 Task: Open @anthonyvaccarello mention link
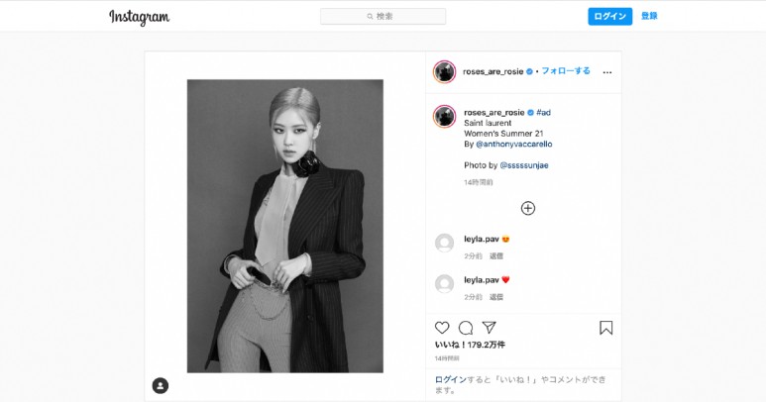pos(514,144)
